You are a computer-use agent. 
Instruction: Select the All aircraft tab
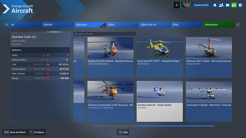click(x=25, y=25)
